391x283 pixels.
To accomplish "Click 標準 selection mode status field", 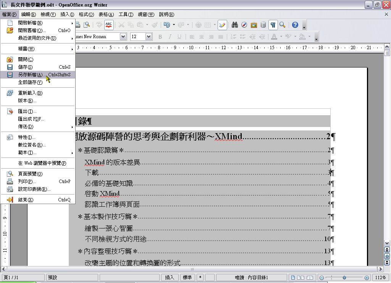I will coord(187,278).
